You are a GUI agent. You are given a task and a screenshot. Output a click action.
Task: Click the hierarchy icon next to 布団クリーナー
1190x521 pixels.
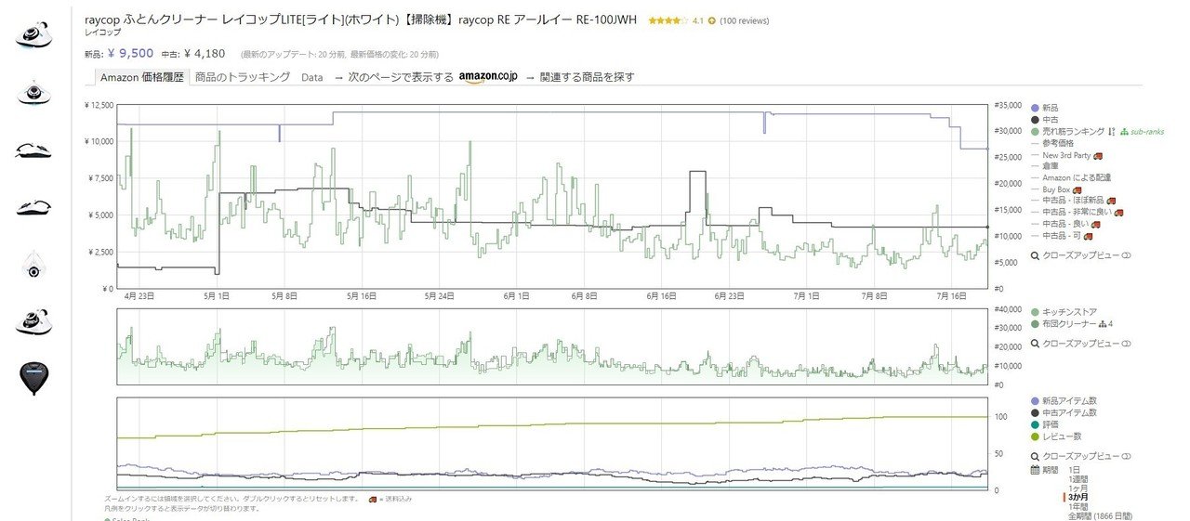pyautogui.click(x=1104, y=324)
